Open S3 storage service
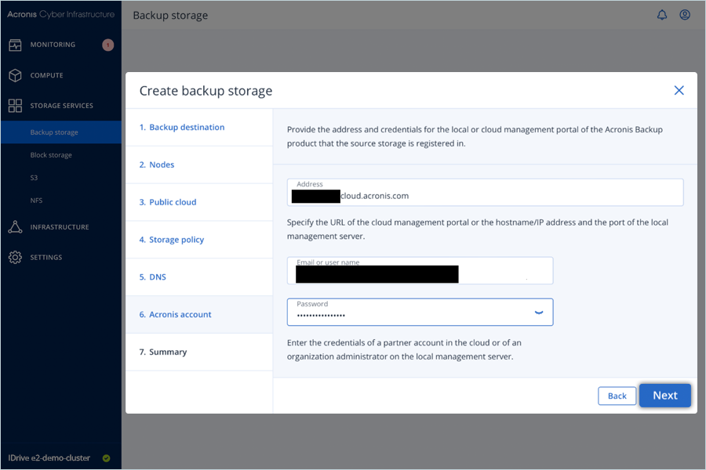 pos(35,178)
